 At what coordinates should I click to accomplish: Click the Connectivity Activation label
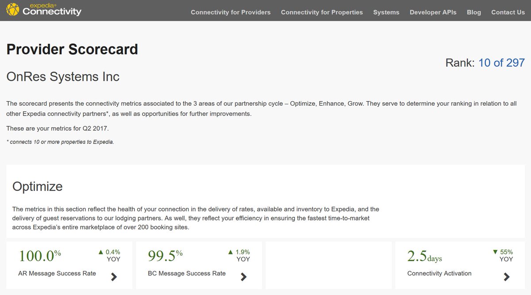click(x=439, y=273)
